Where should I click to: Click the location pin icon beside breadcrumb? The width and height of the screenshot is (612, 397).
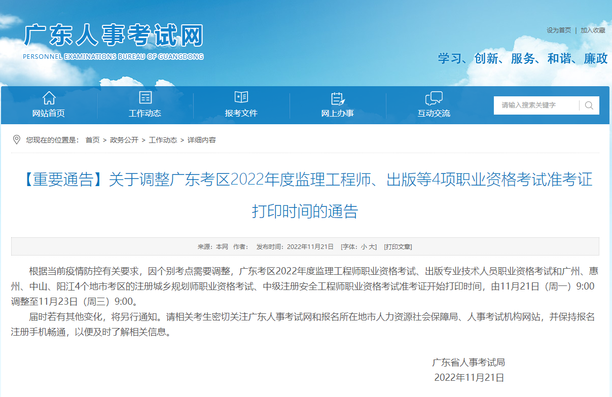coord(16,139)
